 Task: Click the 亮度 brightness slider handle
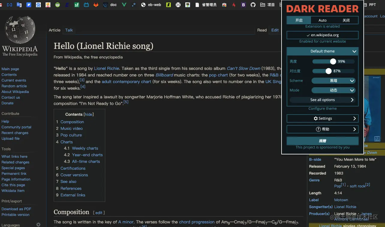click(333, 61)
